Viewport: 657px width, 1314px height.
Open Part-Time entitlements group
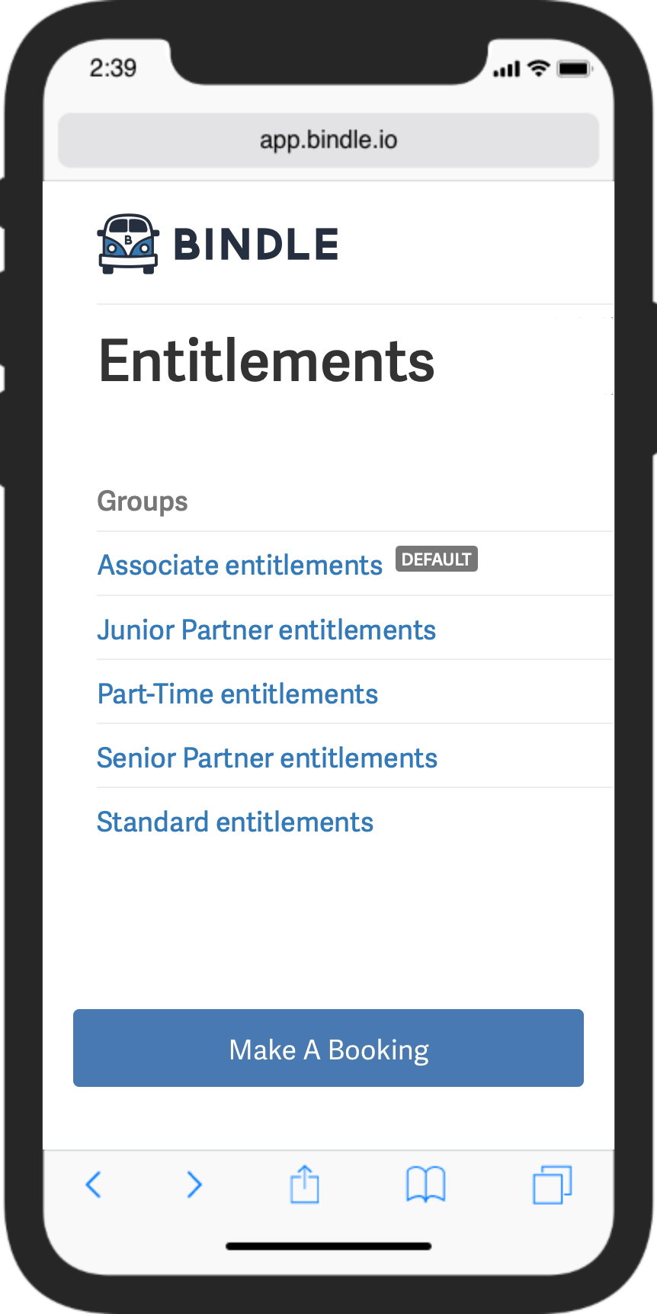pos(238,694)
